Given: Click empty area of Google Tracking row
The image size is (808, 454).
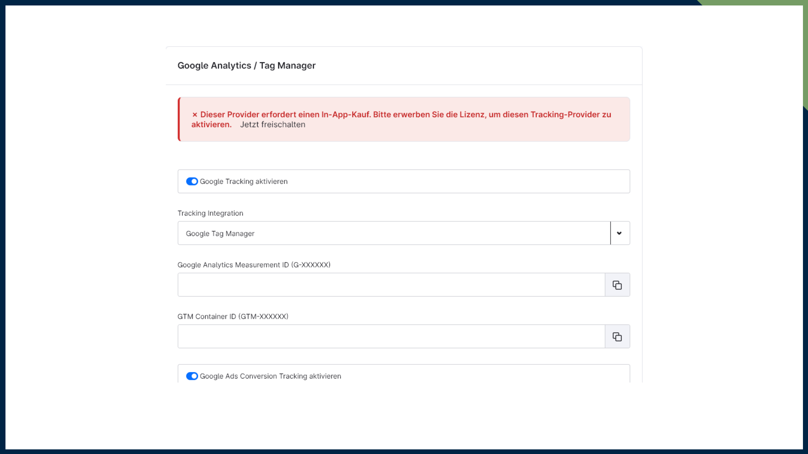Looking at the screenshot, I should pyautogui.click(x=463, y=182).
